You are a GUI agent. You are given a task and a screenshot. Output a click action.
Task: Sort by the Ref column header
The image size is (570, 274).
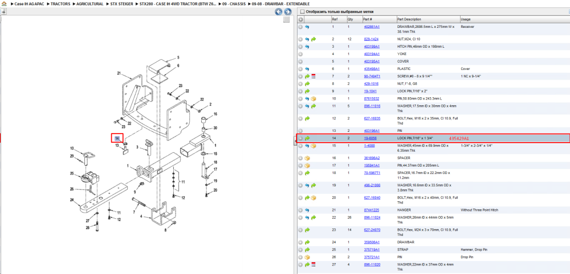(x=334, y=19)
